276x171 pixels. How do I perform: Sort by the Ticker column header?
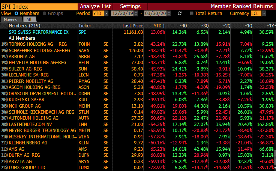85,26
